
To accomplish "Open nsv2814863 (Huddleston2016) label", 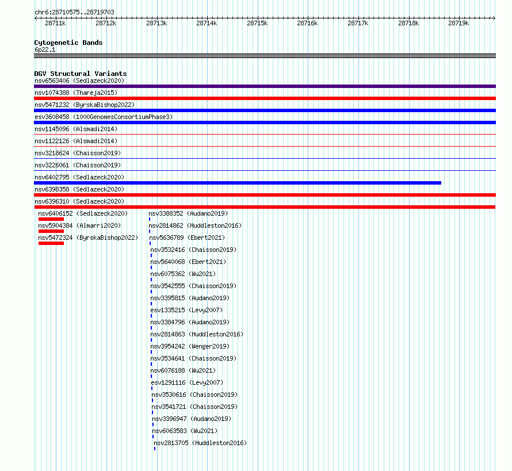I will point(197,334).
